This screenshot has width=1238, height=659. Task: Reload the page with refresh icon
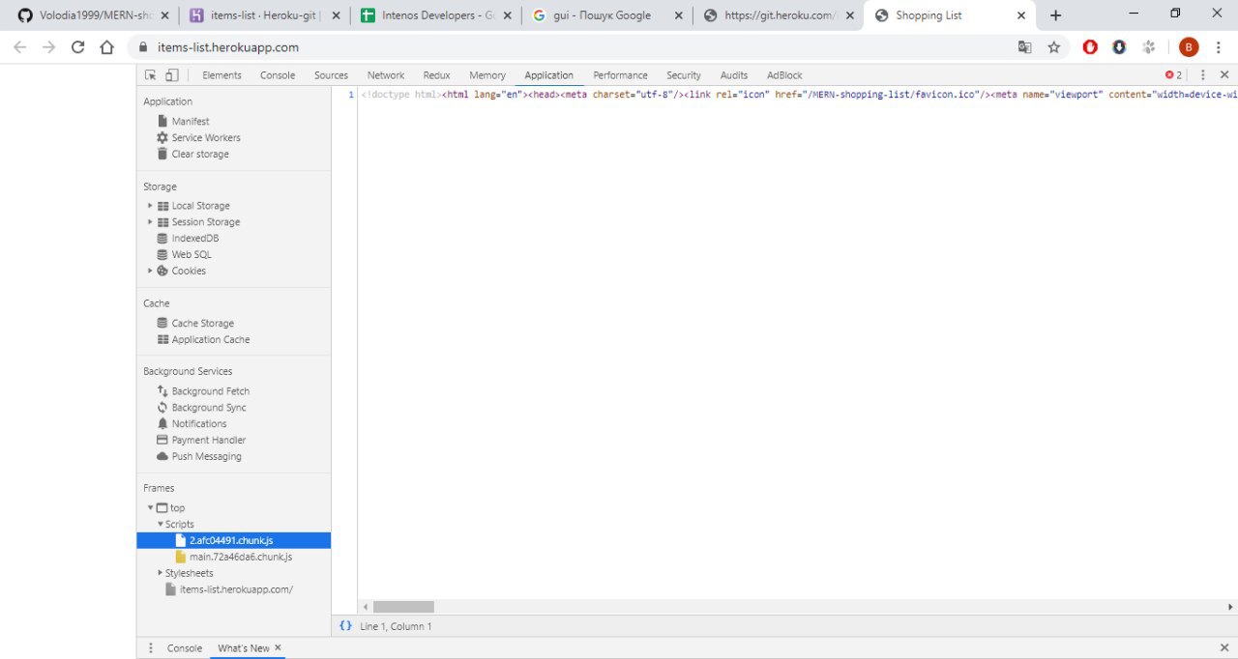tap(78, 47)
